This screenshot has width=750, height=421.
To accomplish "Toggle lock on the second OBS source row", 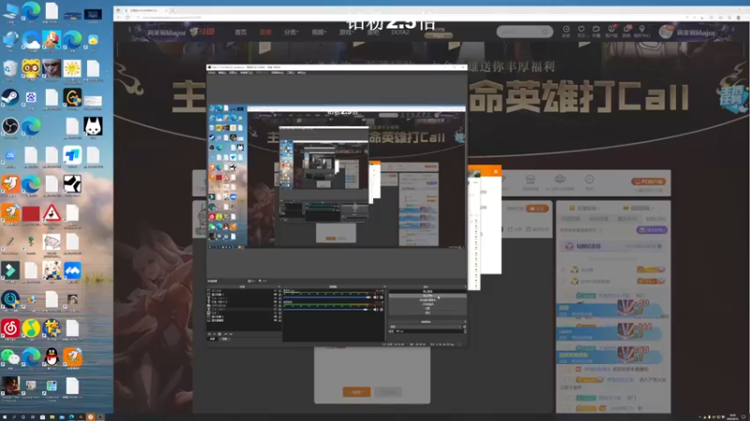I will (279, 295).
